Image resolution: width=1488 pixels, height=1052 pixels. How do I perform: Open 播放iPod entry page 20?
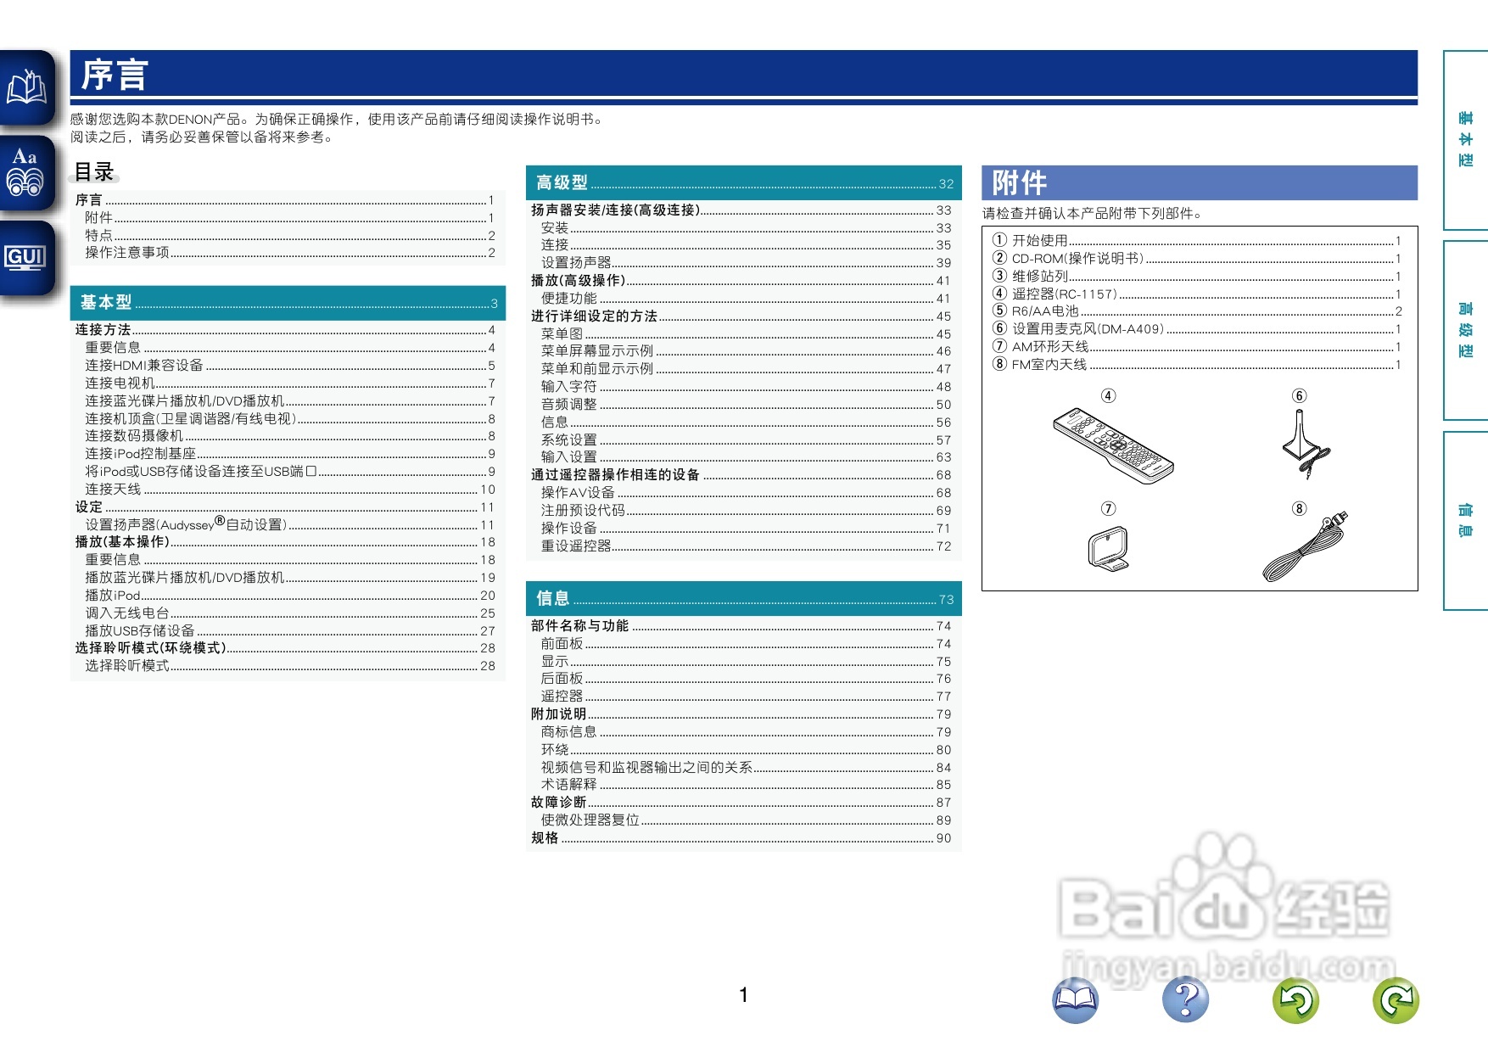pos(289,596)
